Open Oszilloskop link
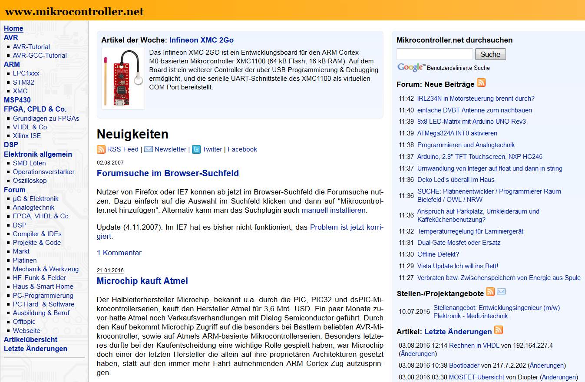This screenshot has height=382, width=585. [30, 181]
